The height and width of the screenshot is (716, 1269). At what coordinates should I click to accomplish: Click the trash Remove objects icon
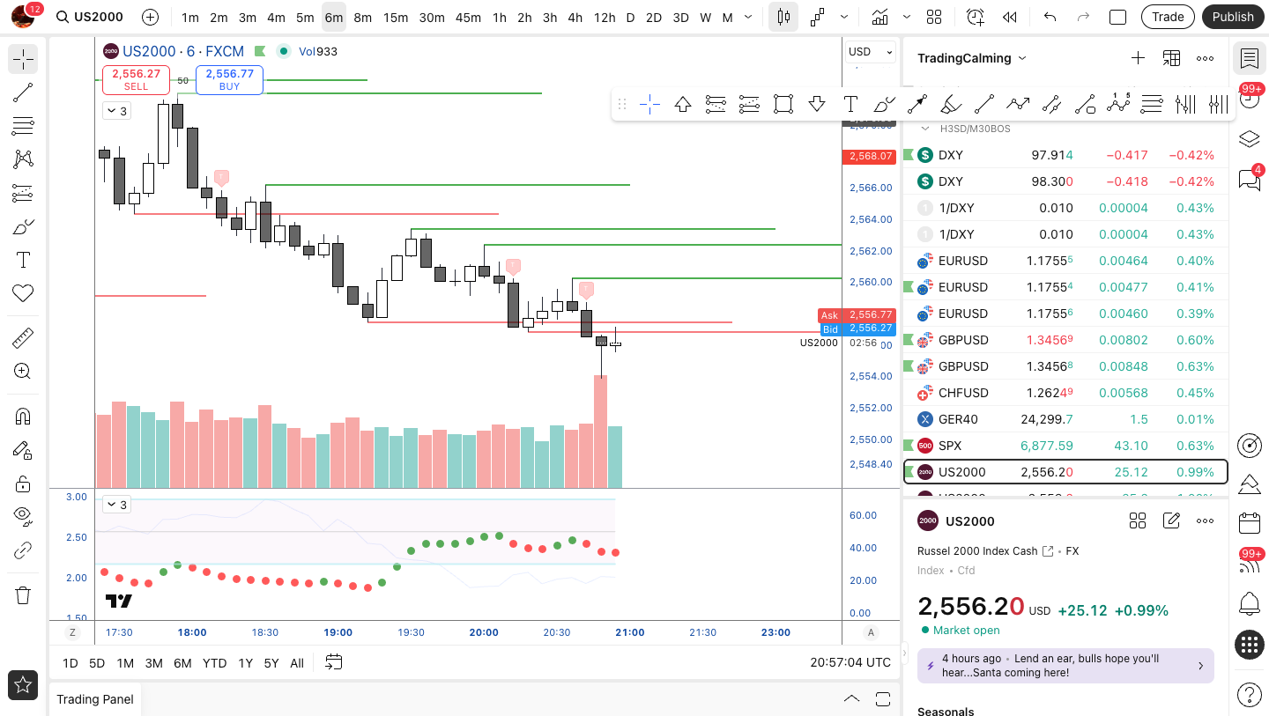click(x=23, y=595)
